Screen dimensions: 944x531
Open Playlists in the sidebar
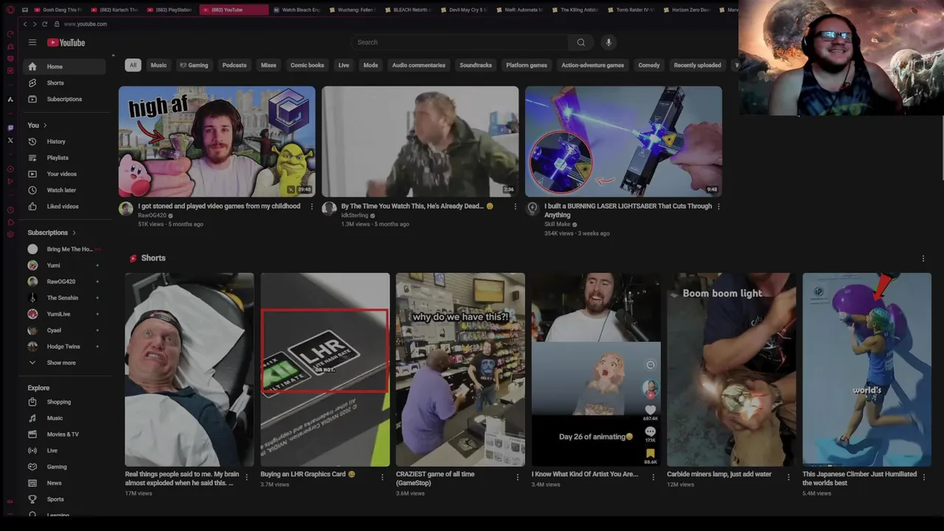point(64,158)
